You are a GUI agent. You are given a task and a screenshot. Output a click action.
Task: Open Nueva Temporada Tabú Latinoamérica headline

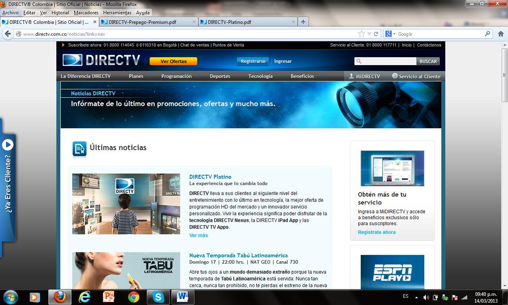(x=239, y=255)
